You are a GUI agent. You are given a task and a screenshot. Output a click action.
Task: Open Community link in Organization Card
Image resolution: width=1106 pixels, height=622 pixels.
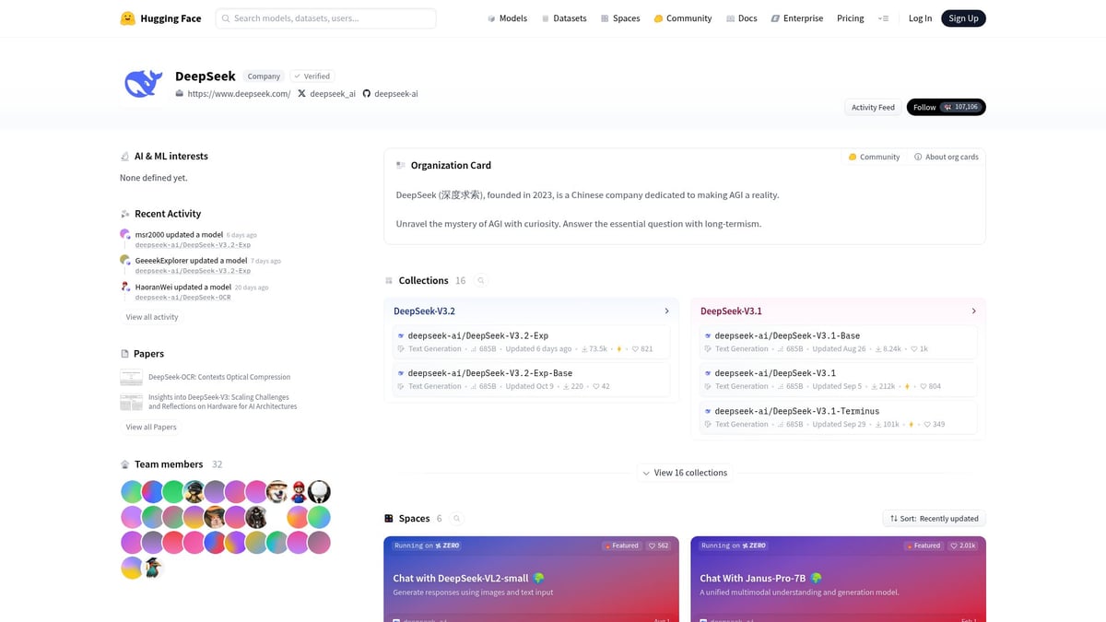(874, 157)
